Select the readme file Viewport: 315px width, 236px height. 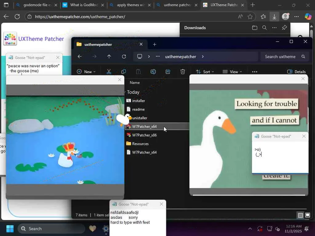138,109
